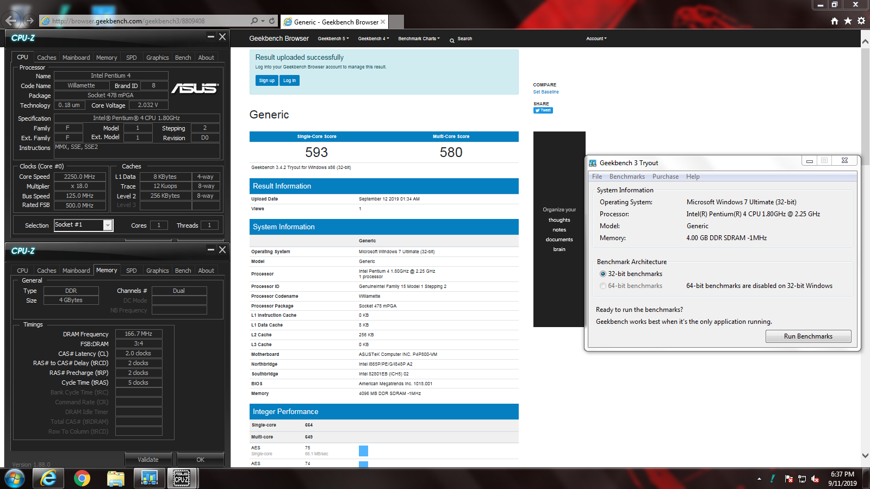Launch Google Chrome from the taskbar
This screenshot has width=870, height=489.
click(82, 478)
